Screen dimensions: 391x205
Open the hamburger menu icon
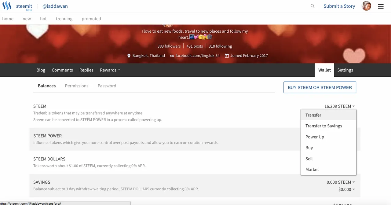(381, 6)
